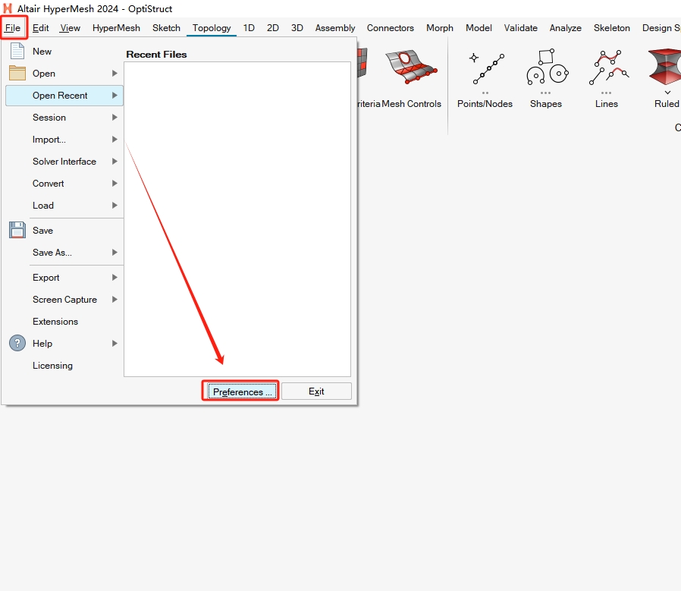This screenshot has width=681, height=591.
Task: Open the Lines tool
Action: click(607, 68)
